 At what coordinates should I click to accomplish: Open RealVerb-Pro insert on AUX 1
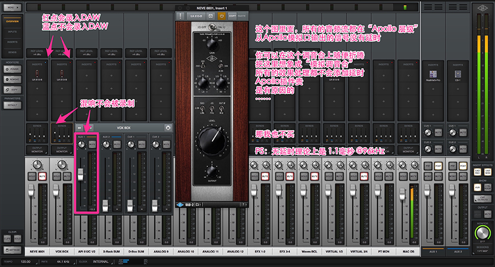click(433, 76)
